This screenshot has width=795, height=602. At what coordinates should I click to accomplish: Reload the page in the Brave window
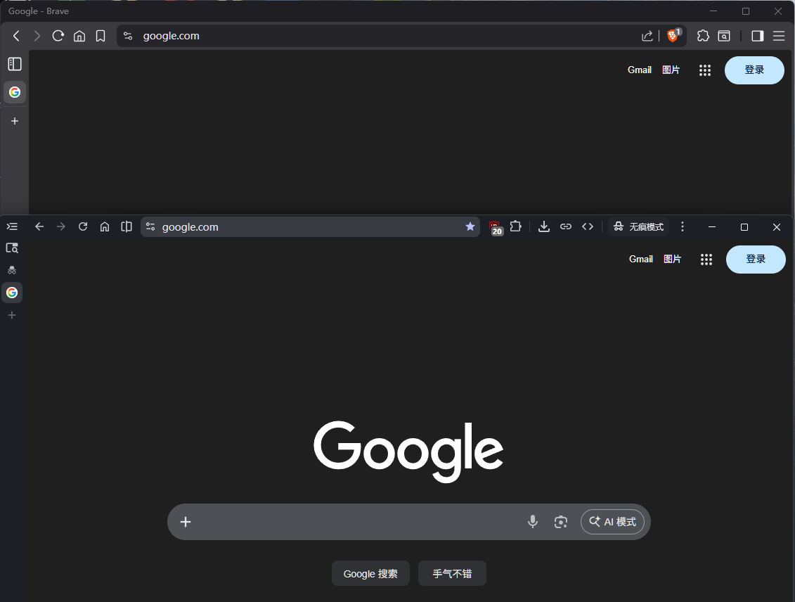pos(58,36)
